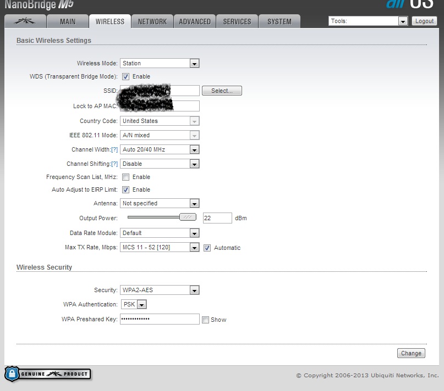Click the Output Power slider handle
Image resolution: width=444 pixels, height=391 pixels.
[x=188, y=217]
